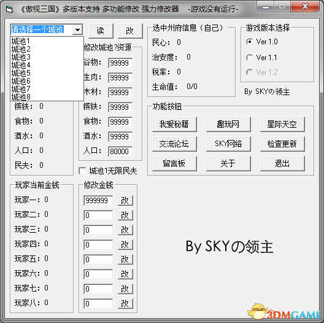Click 改 button for 玩家六 money
324x323 pixels.
click(x=125, y=274)
